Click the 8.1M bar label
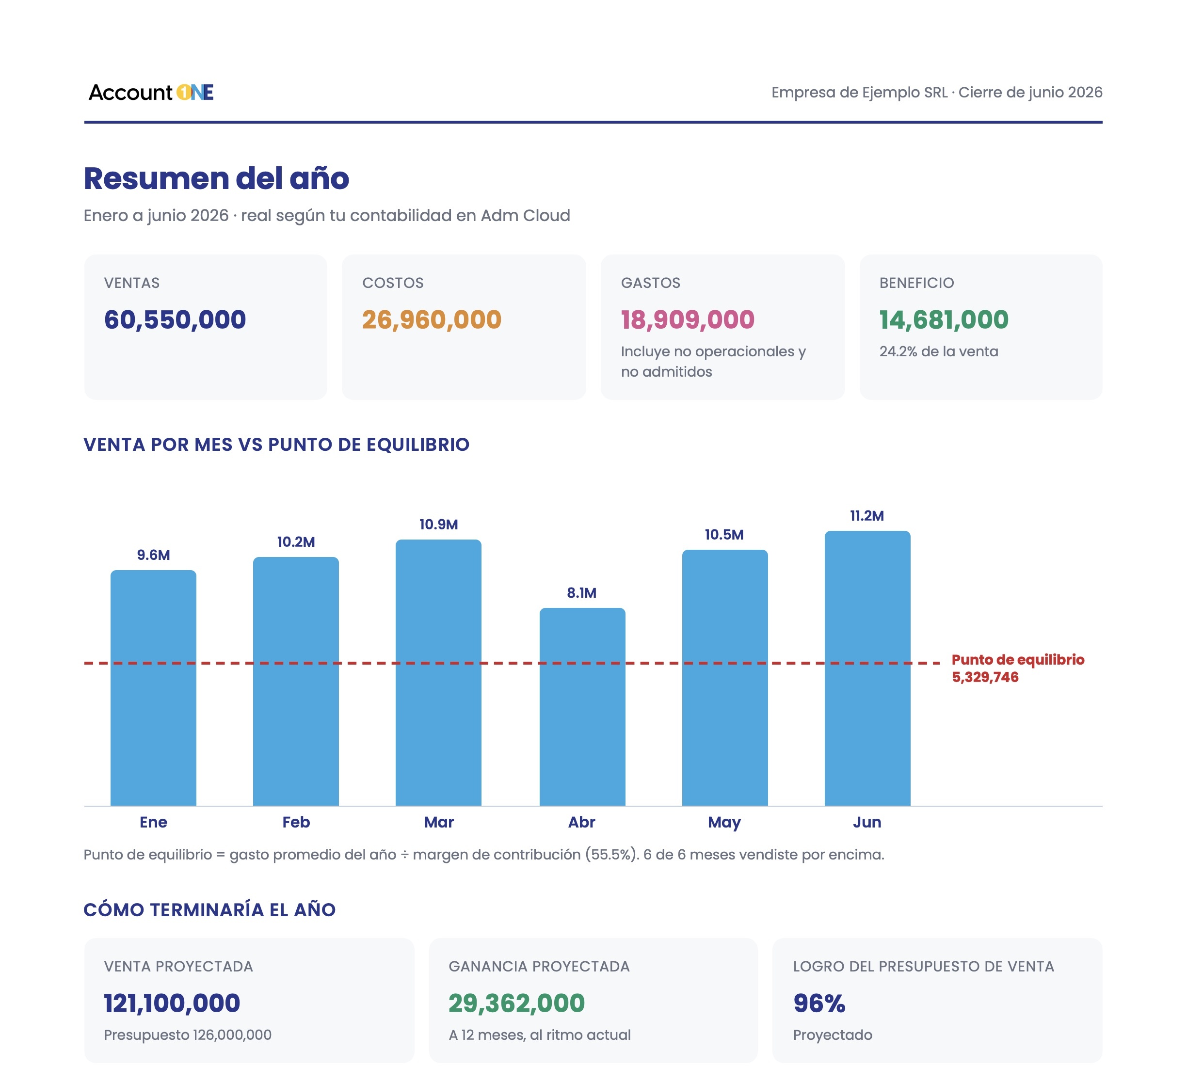This screenshot has height=1082, width=1187. click(582, 593)
